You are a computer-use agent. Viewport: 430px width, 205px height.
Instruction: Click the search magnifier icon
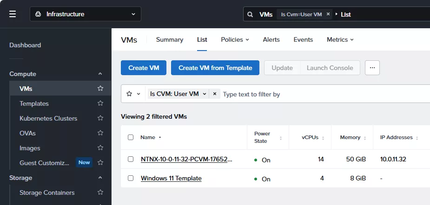250,14
